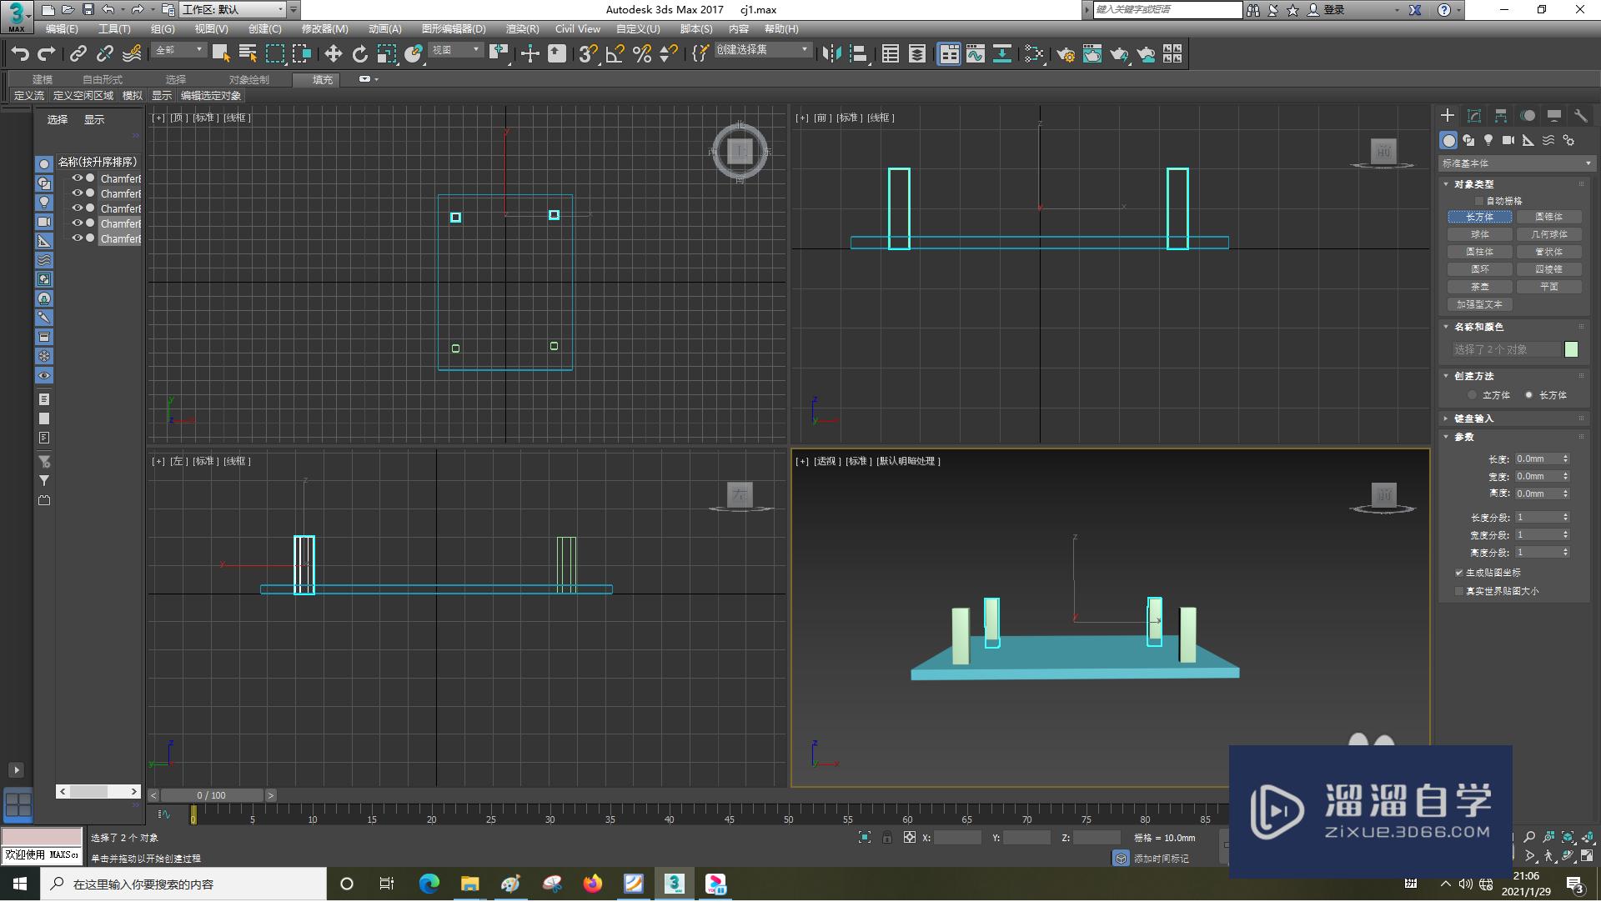Collapse the 对象类型 rollout

1473,184
